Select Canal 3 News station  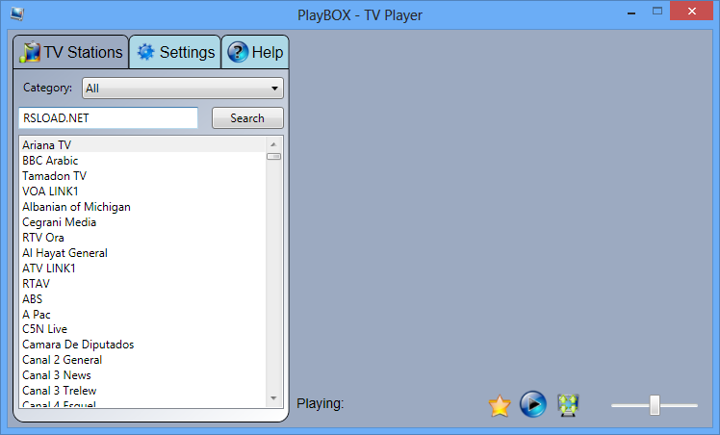point(142,375)
